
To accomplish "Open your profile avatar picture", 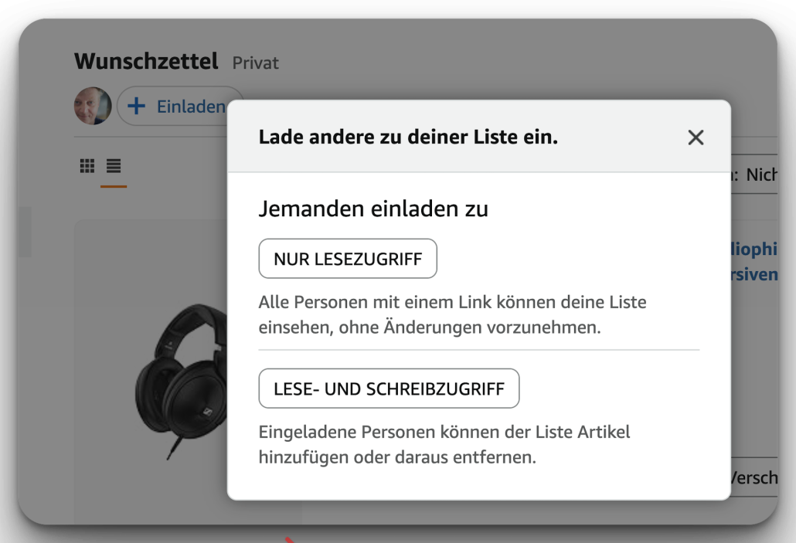I will pos(92,106).
